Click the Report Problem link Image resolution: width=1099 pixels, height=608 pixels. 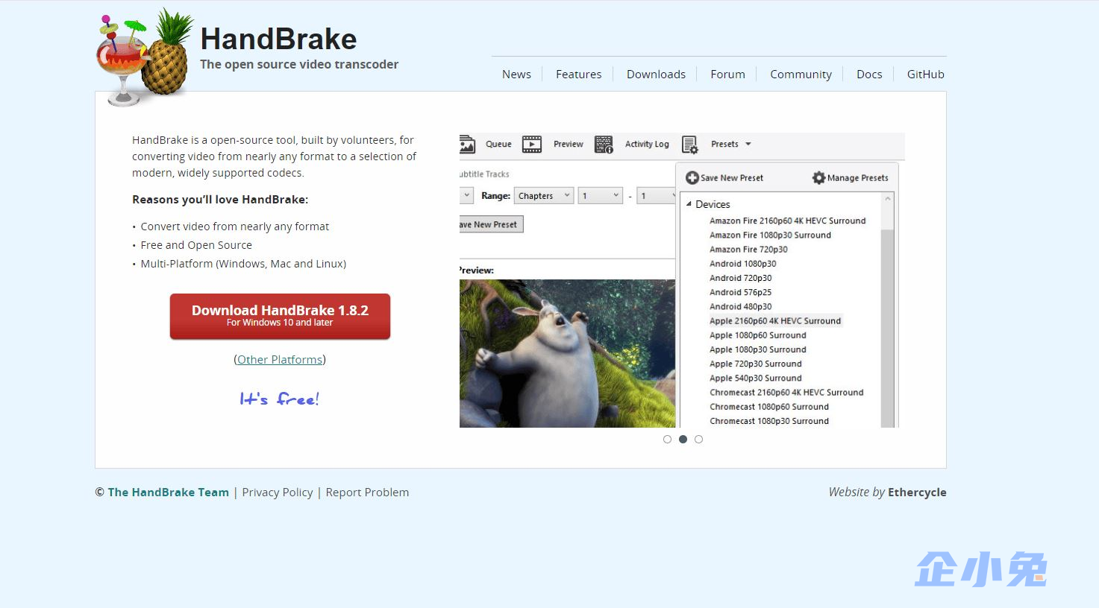point(367,492)
